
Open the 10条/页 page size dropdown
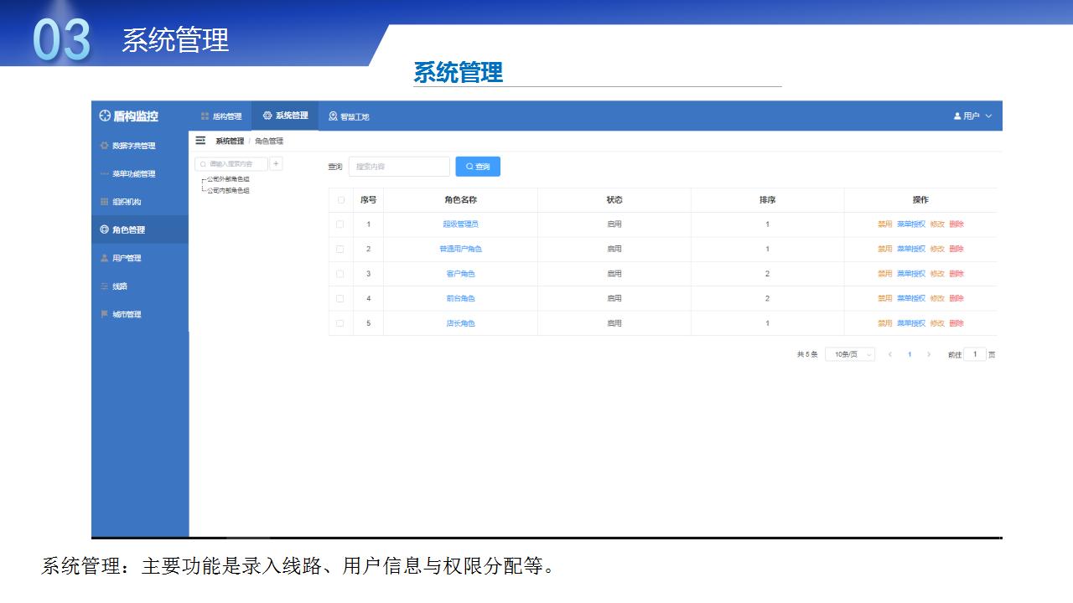tap(849, 355)
